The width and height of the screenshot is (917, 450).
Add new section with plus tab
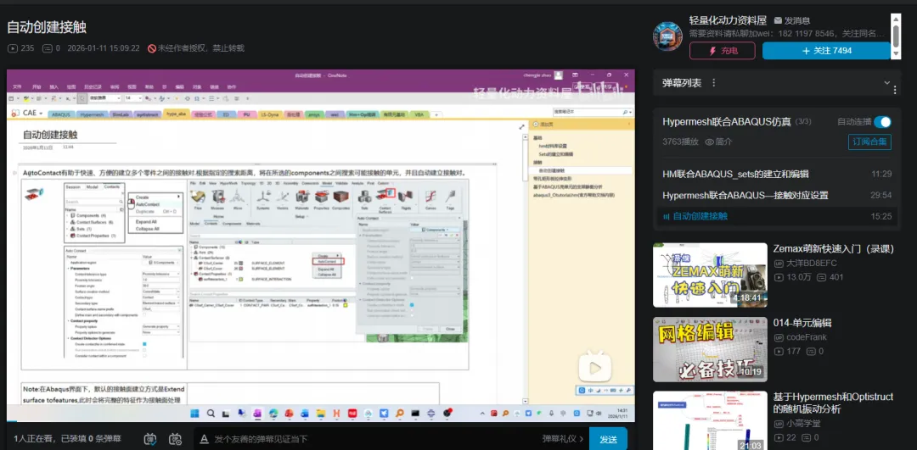coord(435,114)
